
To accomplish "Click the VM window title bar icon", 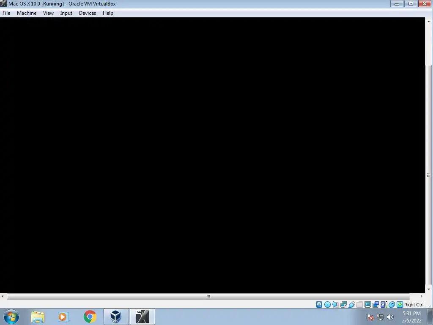I will coord(3,3).
